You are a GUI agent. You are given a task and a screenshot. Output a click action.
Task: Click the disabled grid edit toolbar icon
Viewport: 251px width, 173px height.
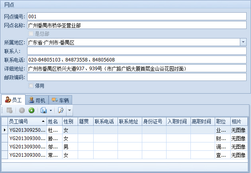[9, 110]
